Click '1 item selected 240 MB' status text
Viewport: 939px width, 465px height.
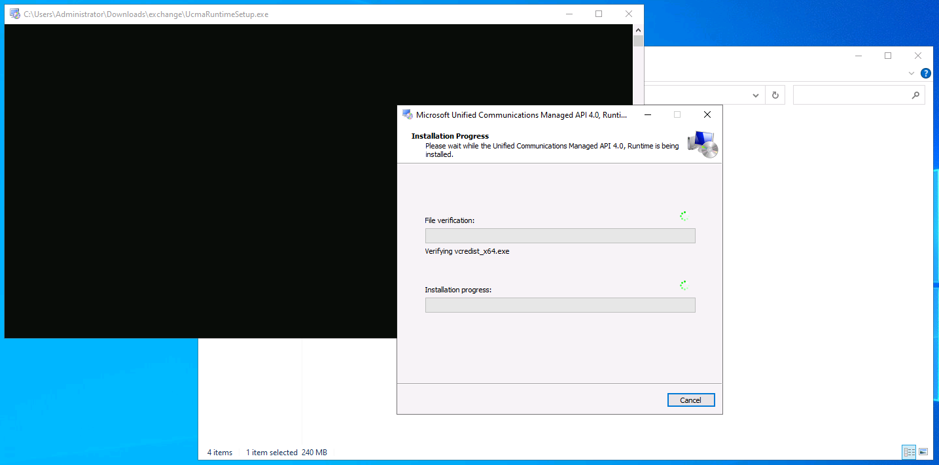(287, 453)
